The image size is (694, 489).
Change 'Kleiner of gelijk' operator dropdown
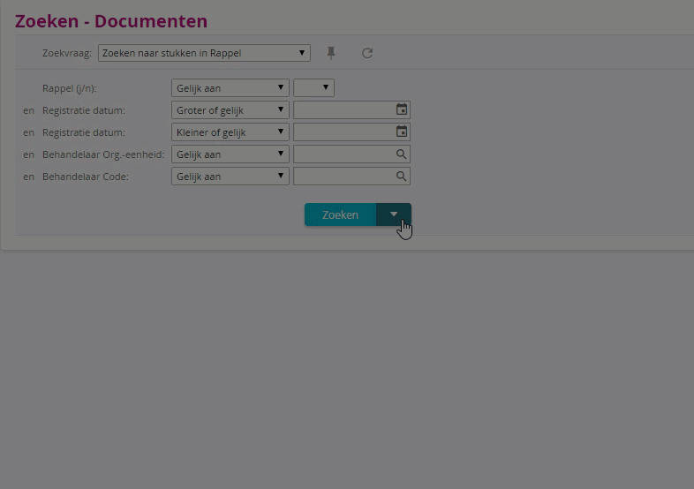(x=230, y=132)
